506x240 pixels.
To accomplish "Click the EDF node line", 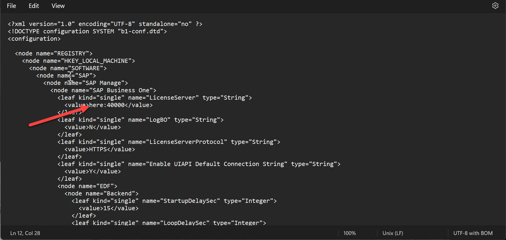I will tap(87, 186).
